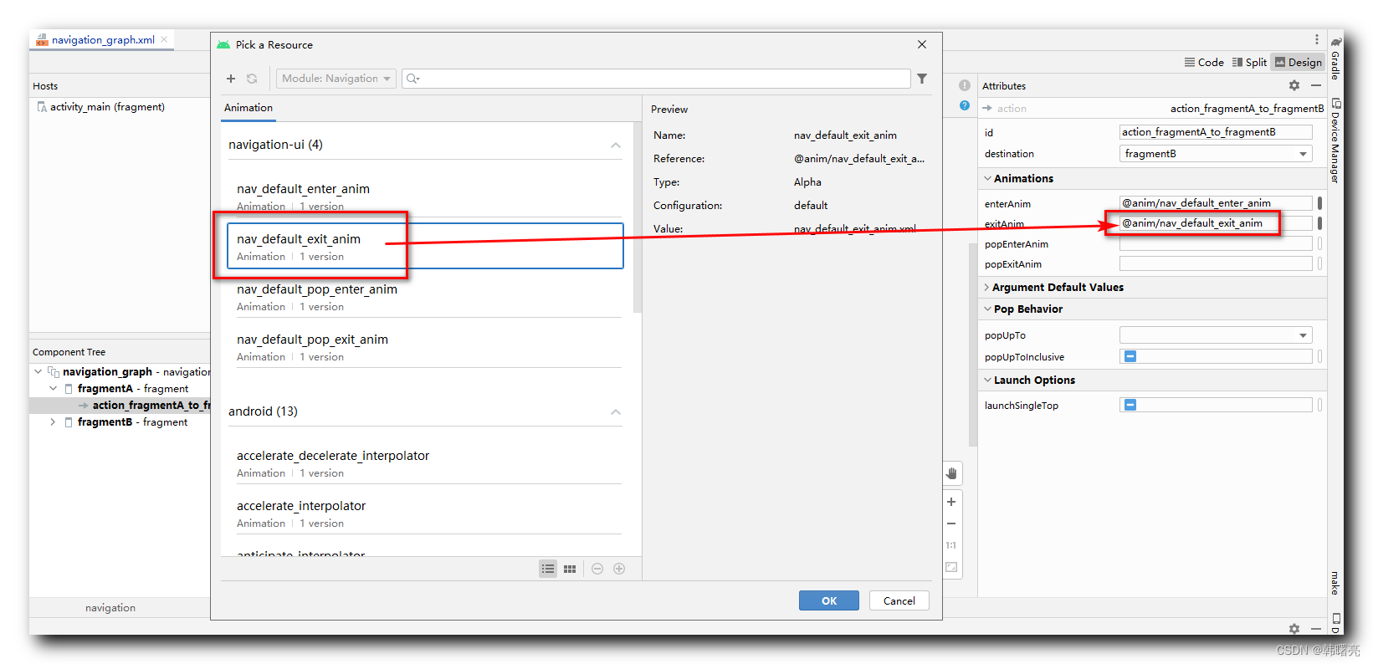The height and width of the screenshot is (664, 1373).
Task: Click the enterAnim input field
Action: [x=1216, y=203]
